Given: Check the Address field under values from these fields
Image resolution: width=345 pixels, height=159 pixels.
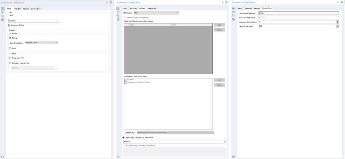Looking at the screenshot, I should click(x=125, y=80).
